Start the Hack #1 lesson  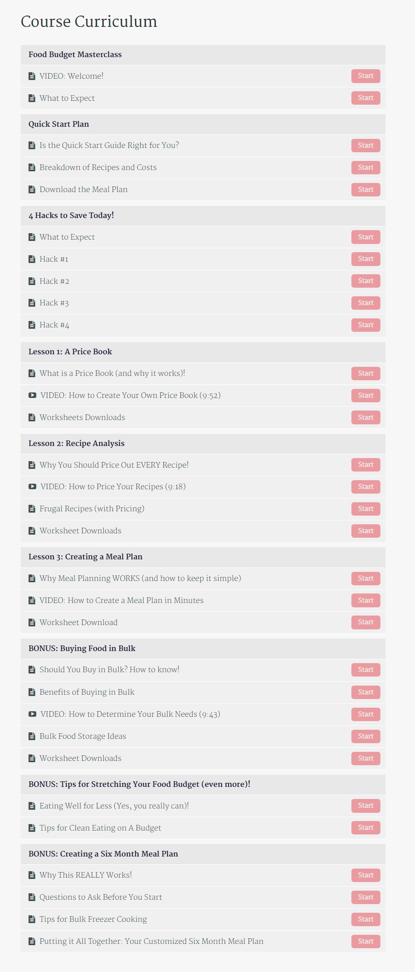[x=366, y=259]
